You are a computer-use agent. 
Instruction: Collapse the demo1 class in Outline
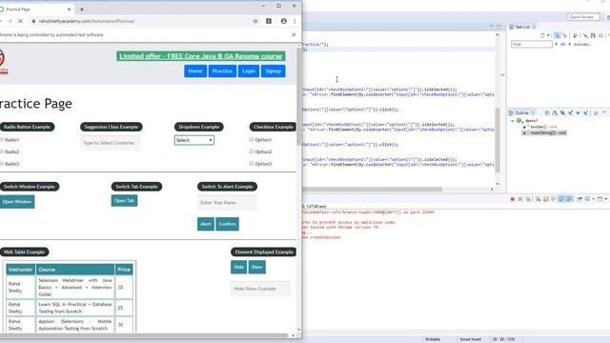pos(513,121)
